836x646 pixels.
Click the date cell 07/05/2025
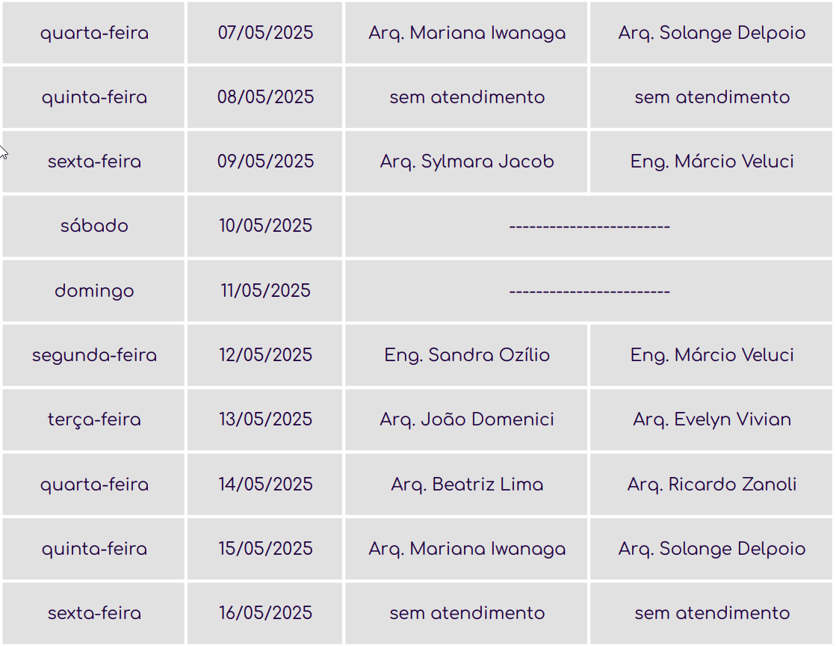[x=265, y=33]
